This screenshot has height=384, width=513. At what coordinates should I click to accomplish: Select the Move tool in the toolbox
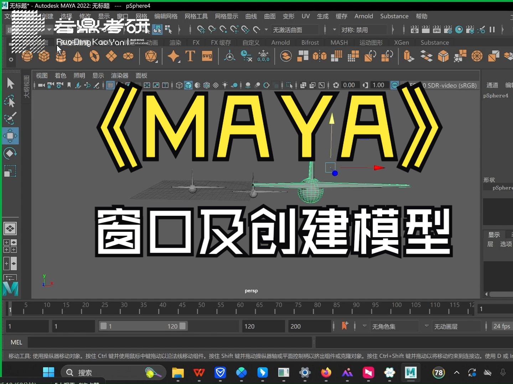[10, 136]
